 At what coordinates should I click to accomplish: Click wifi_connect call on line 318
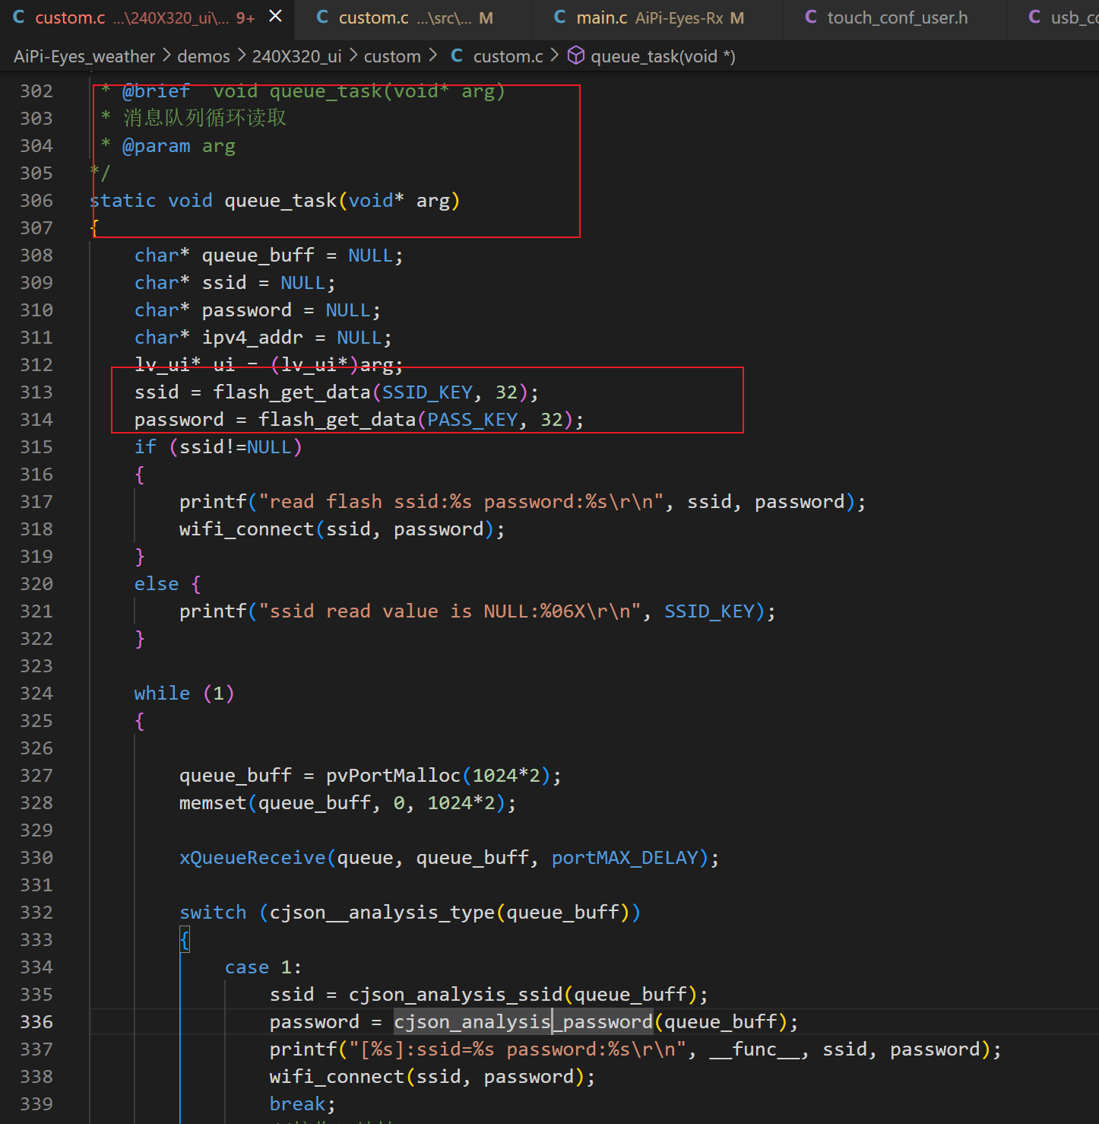[x=247, y=529]
